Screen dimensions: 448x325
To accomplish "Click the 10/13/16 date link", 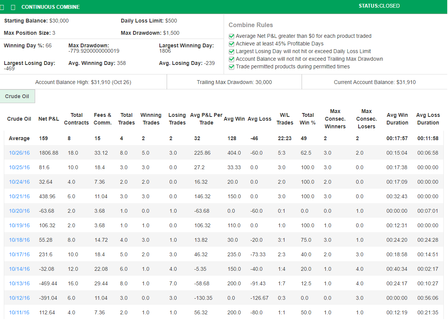I will (19, 283).
